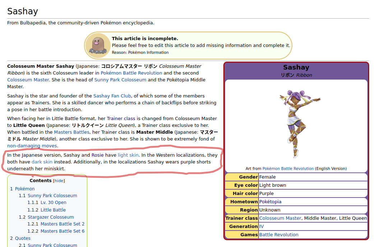Jump to 1.2 Stargazer Colosseum
This screenshot has height=247, width=376.
coord(46,217)
